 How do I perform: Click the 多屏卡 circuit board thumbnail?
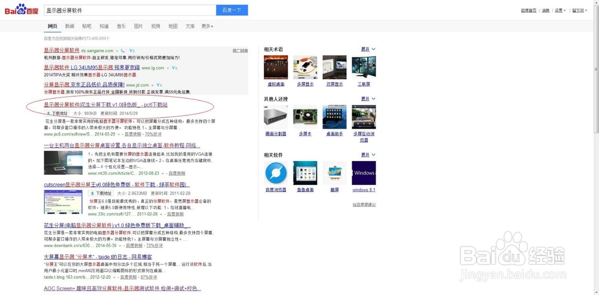click(305, 117)
